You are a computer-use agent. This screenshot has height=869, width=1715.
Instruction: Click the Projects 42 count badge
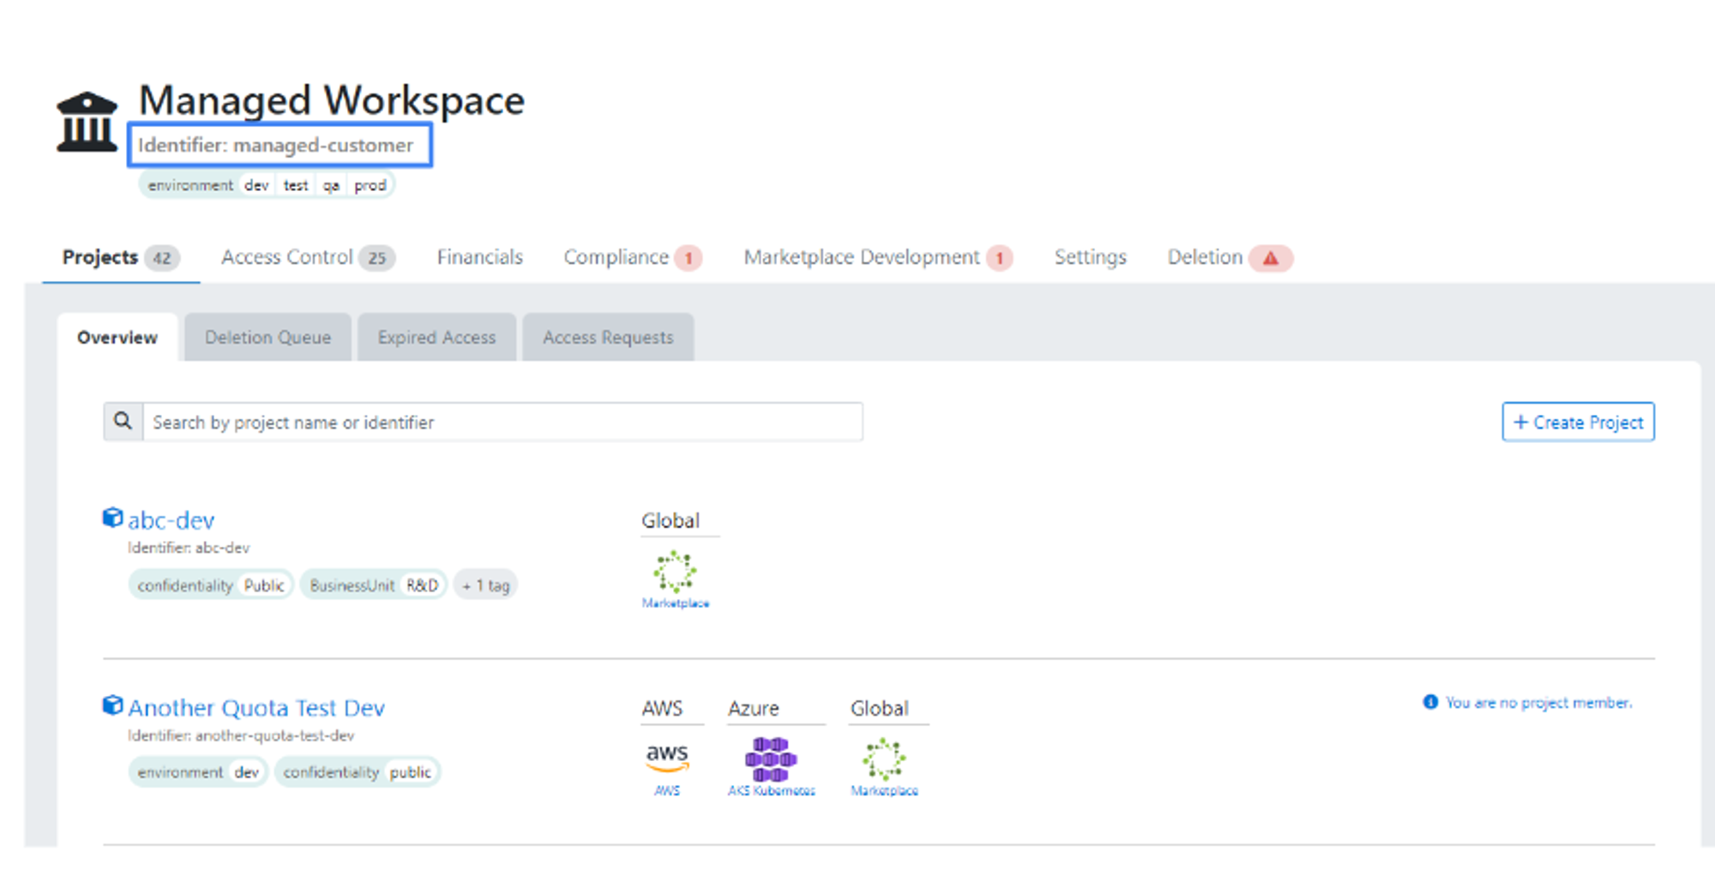pos(162,258)
